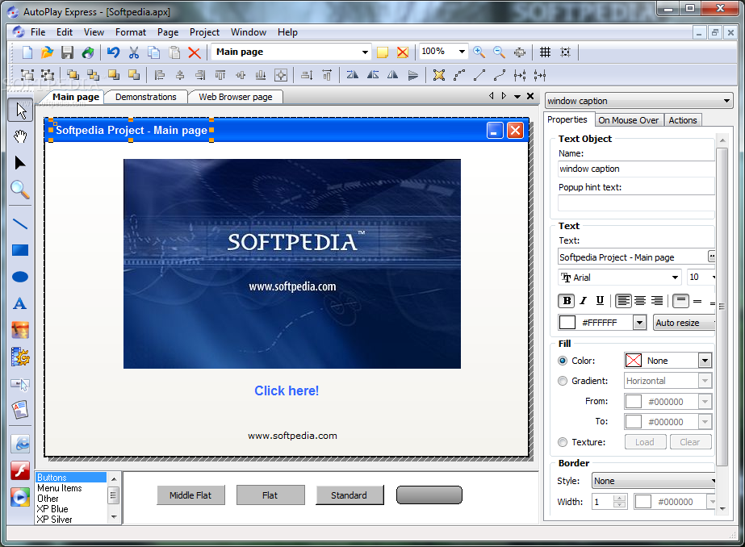745x547 pixels.
Task: Select the Color fill radio button
Action: 563,361
